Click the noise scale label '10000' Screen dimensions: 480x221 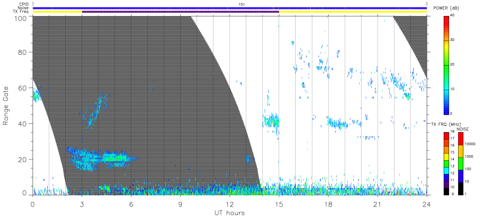click(x=471, y=145)
